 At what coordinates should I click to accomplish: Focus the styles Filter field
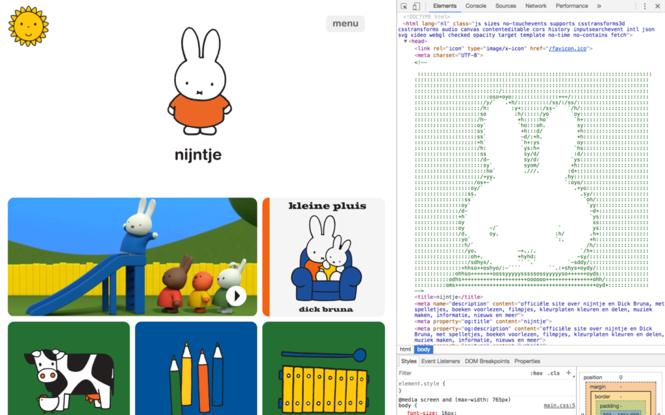coord(462,373)
